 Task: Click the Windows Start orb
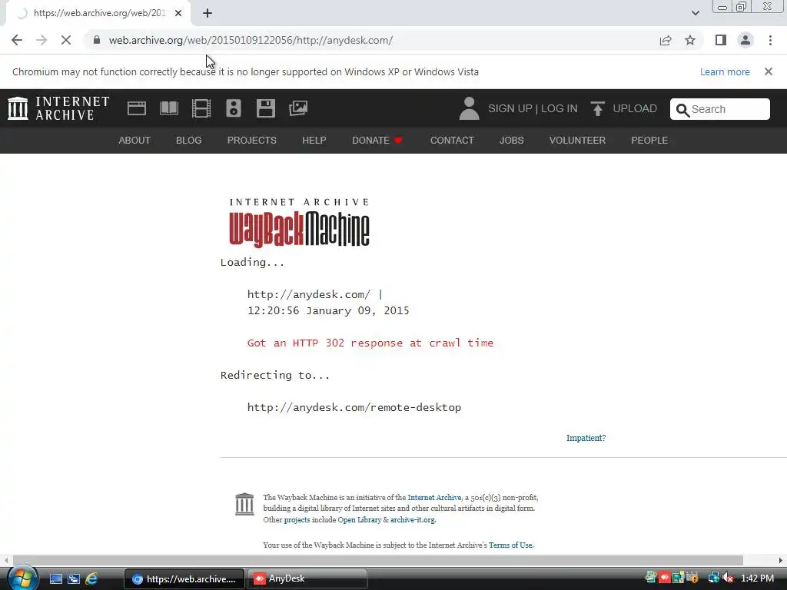pyautogui.click(x=22, y=578)
